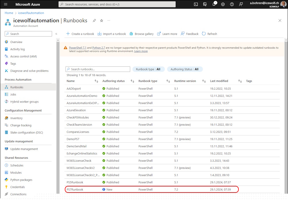Collapse the left navigation menu
Screen dimensions: 288x200
point(56,34)
